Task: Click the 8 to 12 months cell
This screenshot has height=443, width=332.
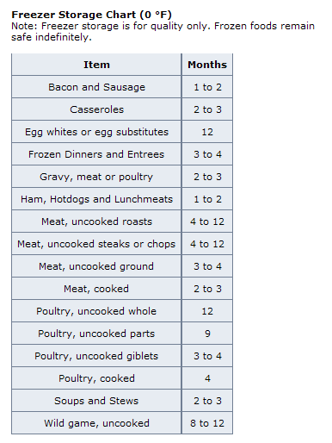Action: [207, 423]
